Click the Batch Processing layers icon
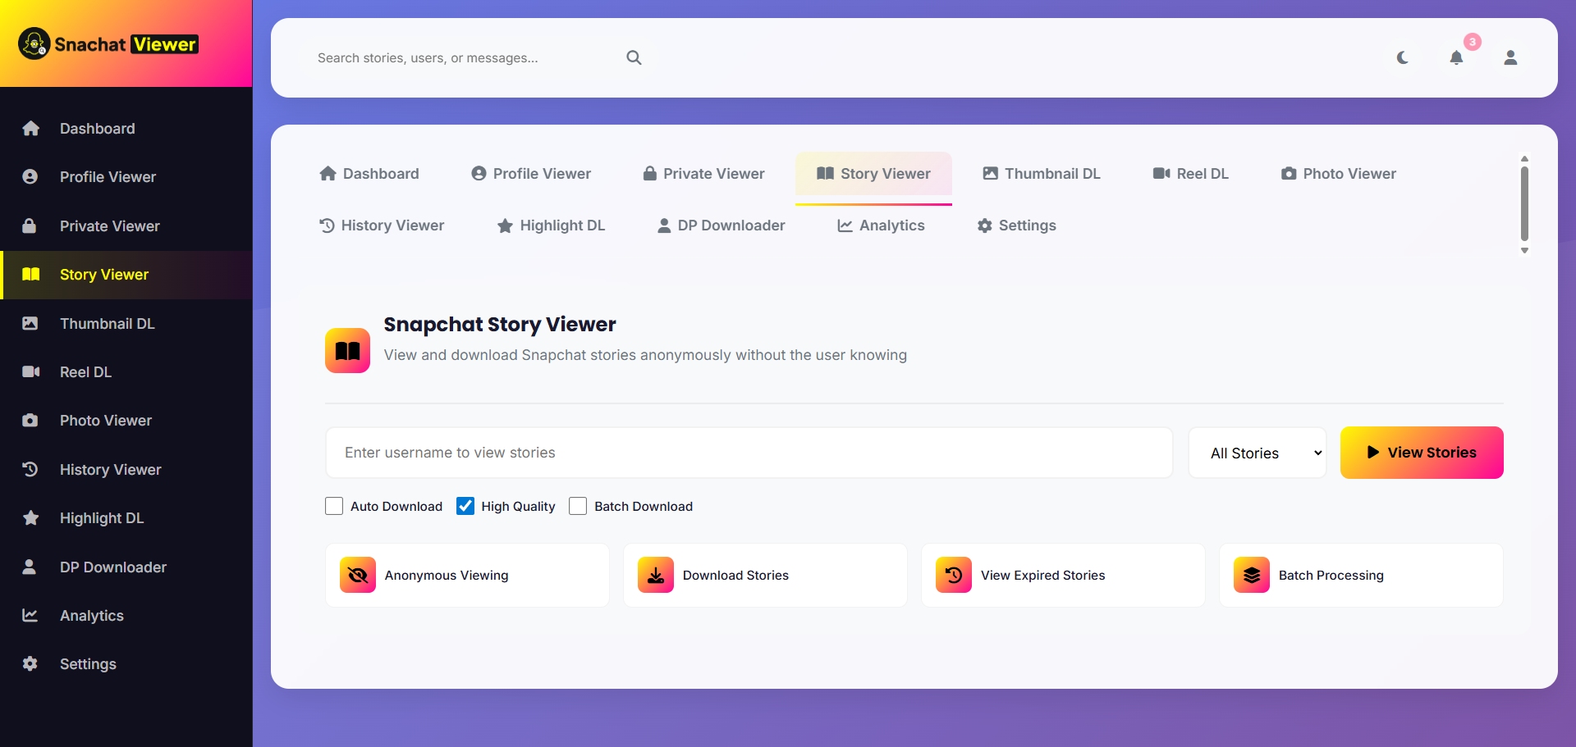The image size is (1576, 747). point(1252,576)
